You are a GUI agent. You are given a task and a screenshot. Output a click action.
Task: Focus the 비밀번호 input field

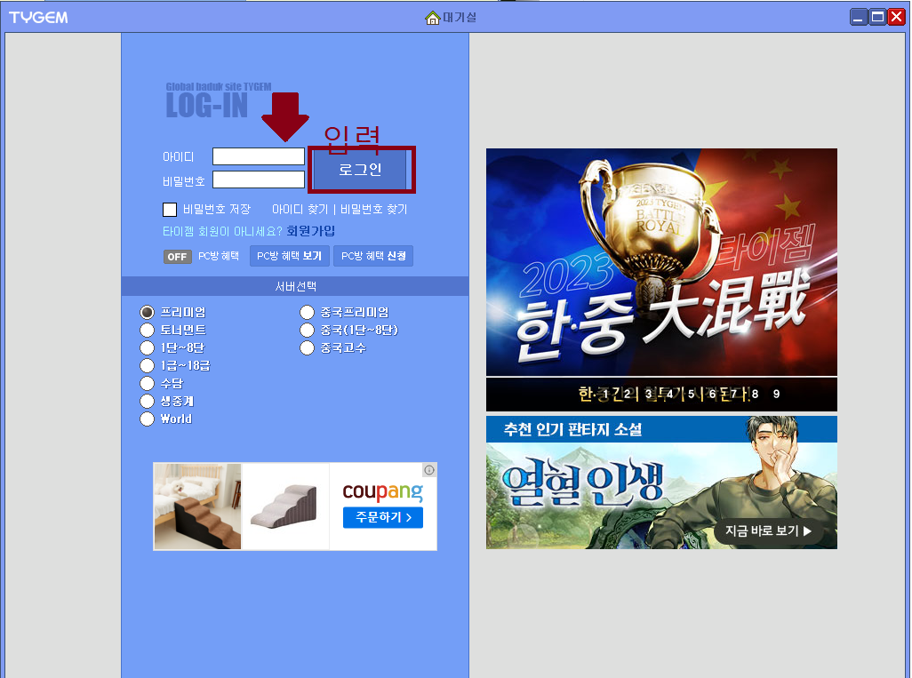click(259, 179)
